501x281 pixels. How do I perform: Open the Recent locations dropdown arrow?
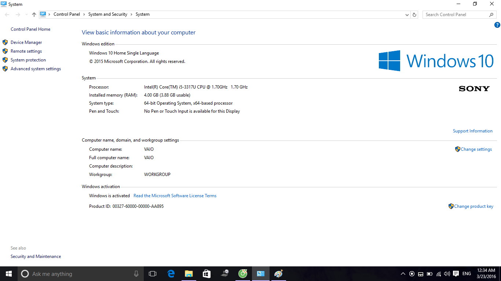click(x=26, y=15)
